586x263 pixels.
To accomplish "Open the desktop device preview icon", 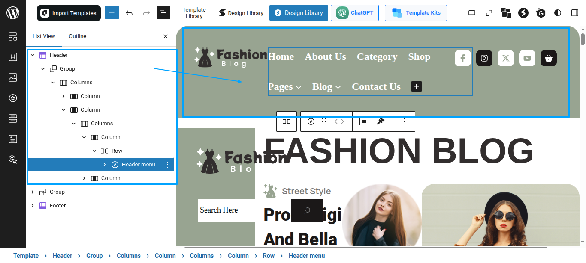I will [472, 13].
